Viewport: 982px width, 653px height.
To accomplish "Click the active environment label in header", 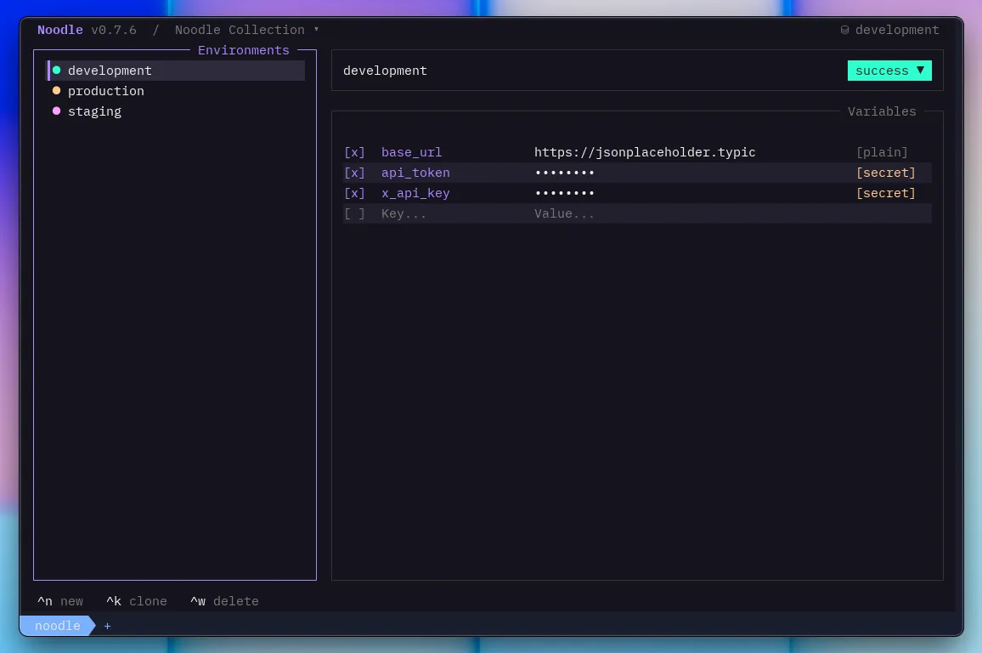I will 897,30.
